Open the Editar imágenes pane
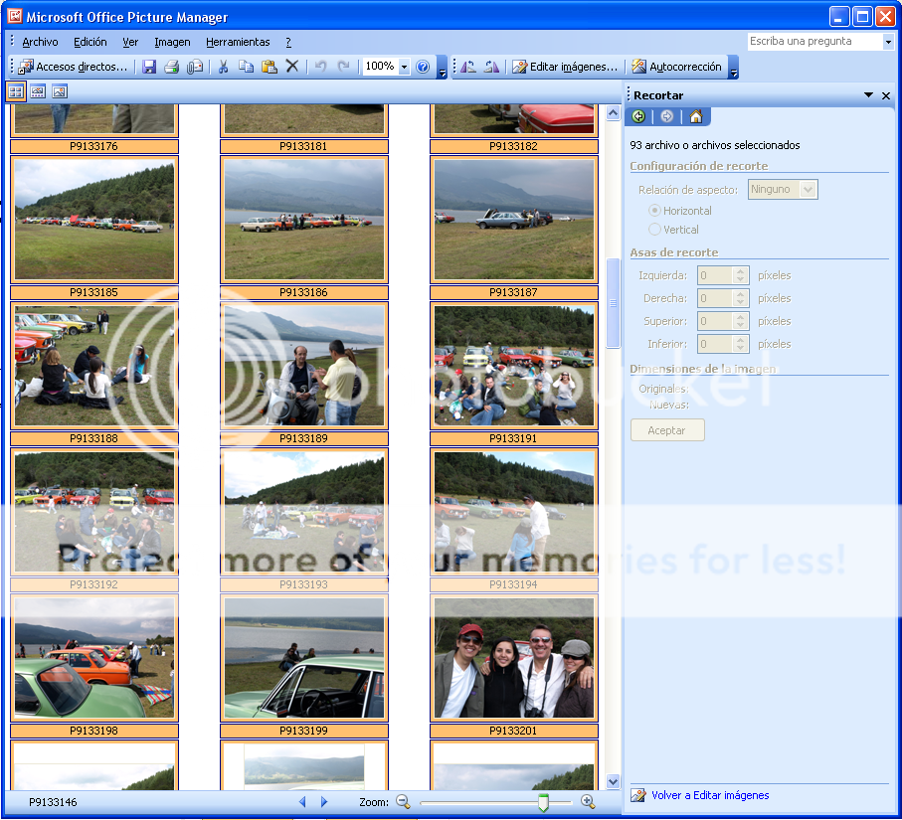Image resolution: width=902 pixels, height=820 pixels. (565, 67)
